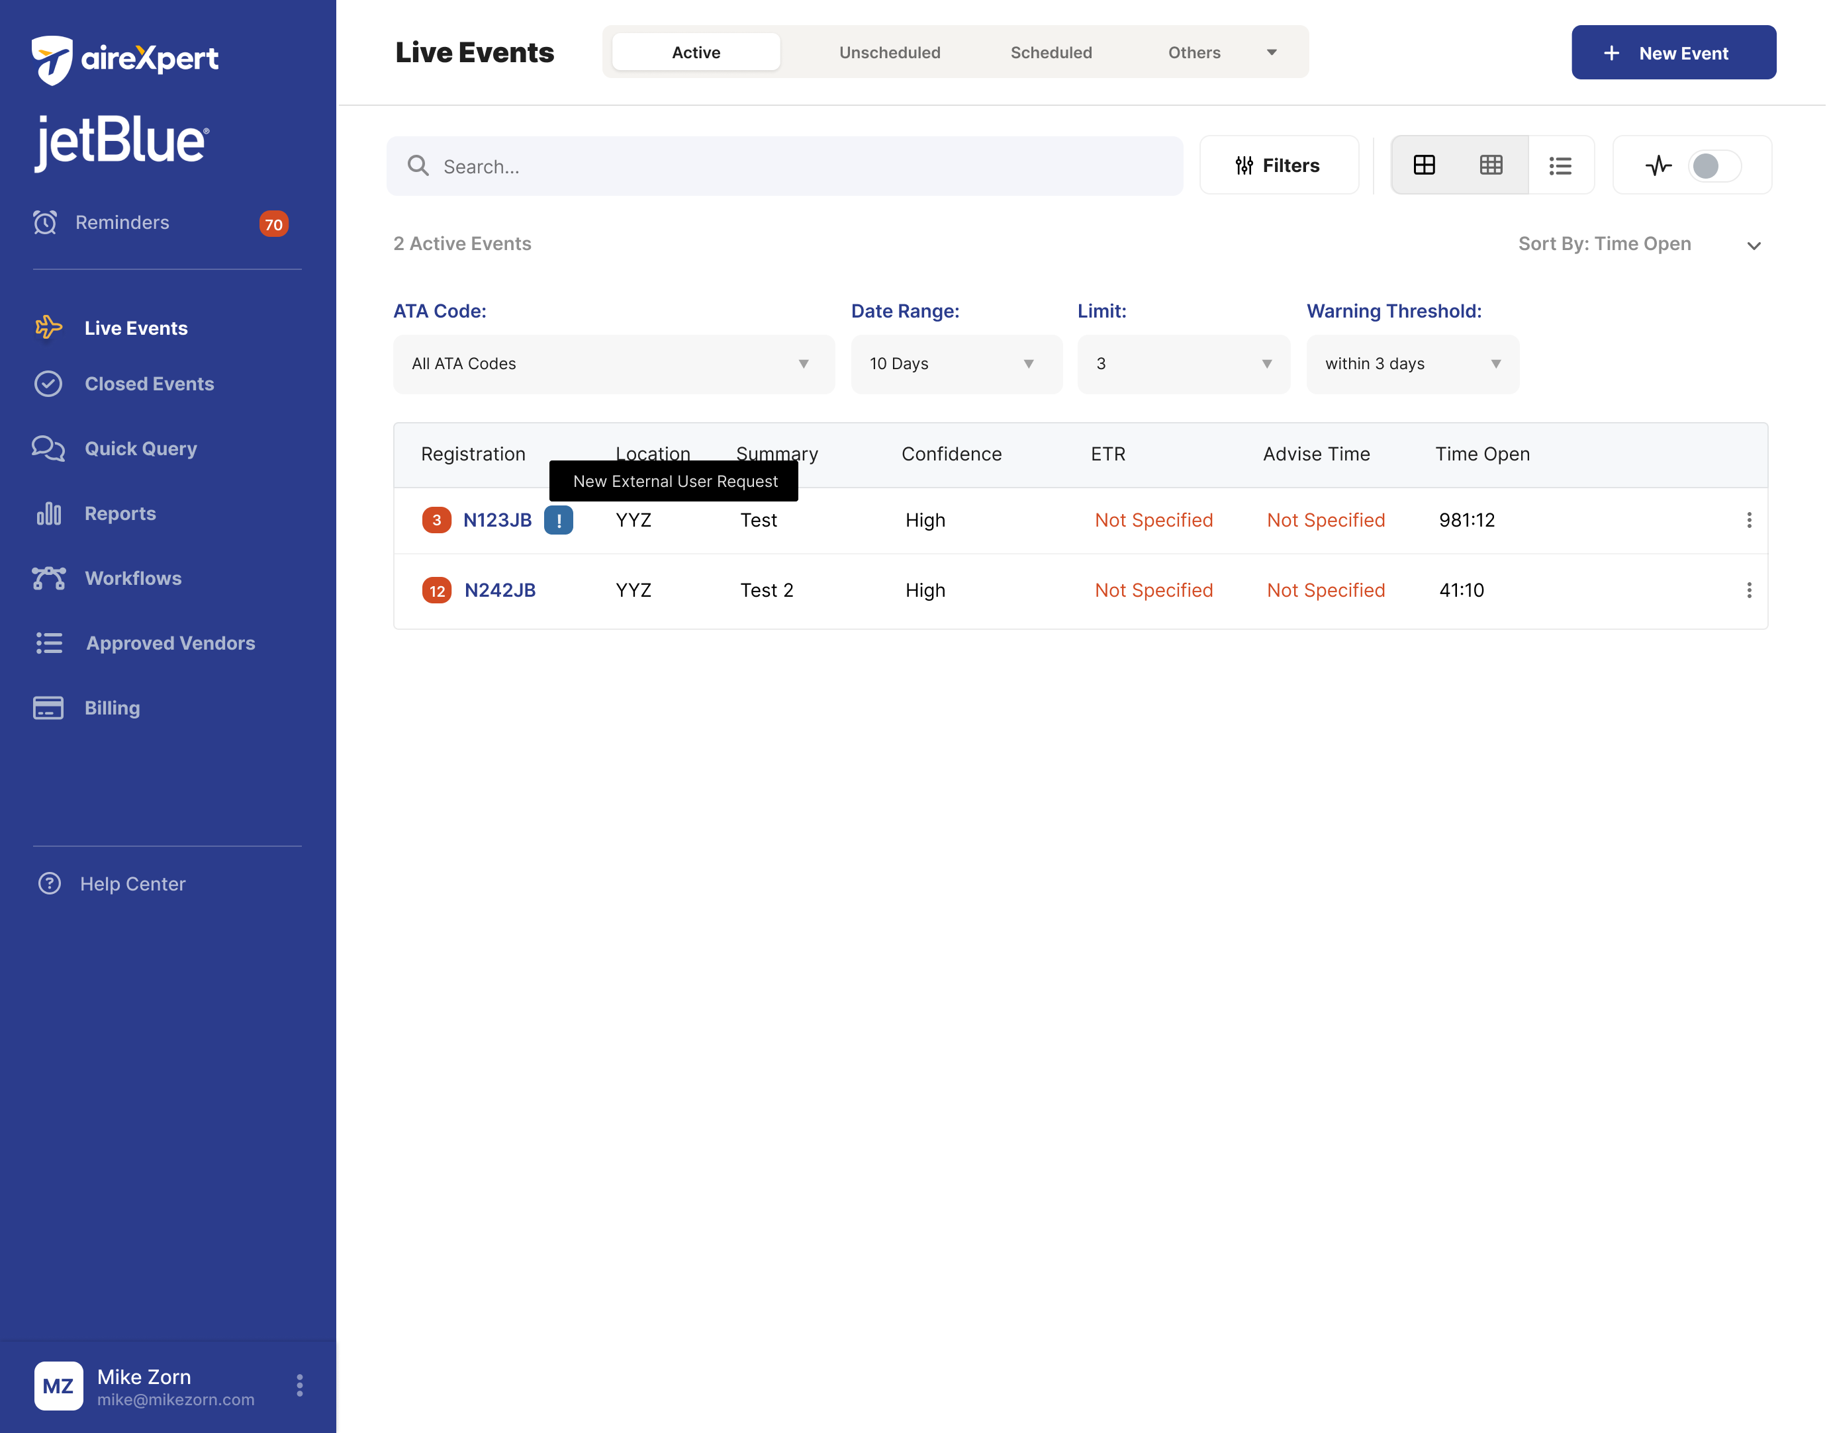This screenshot has width=1827, height=1433.
Task: Open the N123JB registration link
Action: point(497,520)
